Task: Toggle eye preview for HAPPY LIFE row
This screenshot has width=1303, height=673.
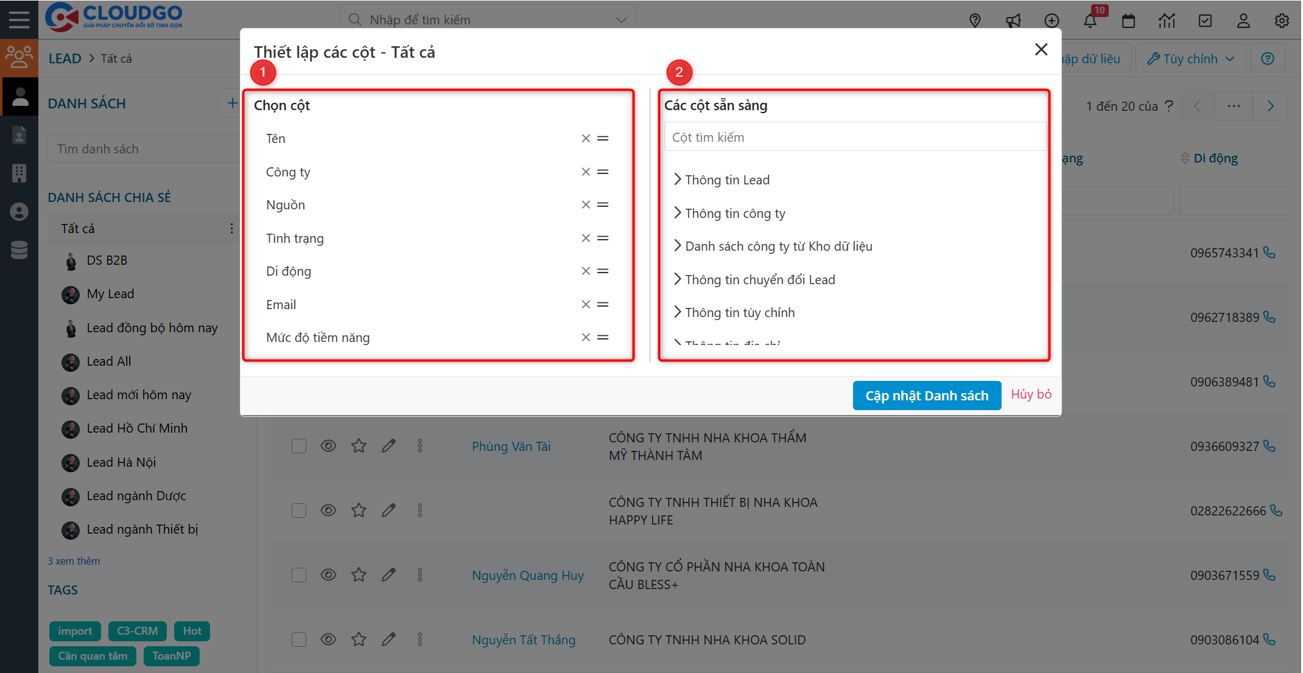Action: tap(328, 511)
